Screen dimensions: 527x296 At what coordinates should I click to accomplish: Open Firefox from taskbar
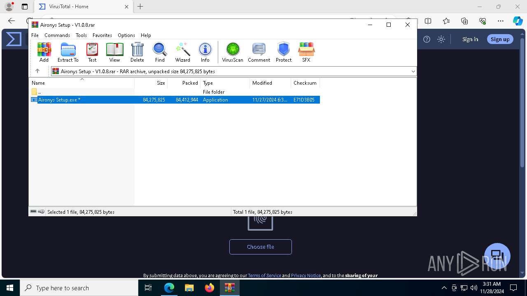210,288
